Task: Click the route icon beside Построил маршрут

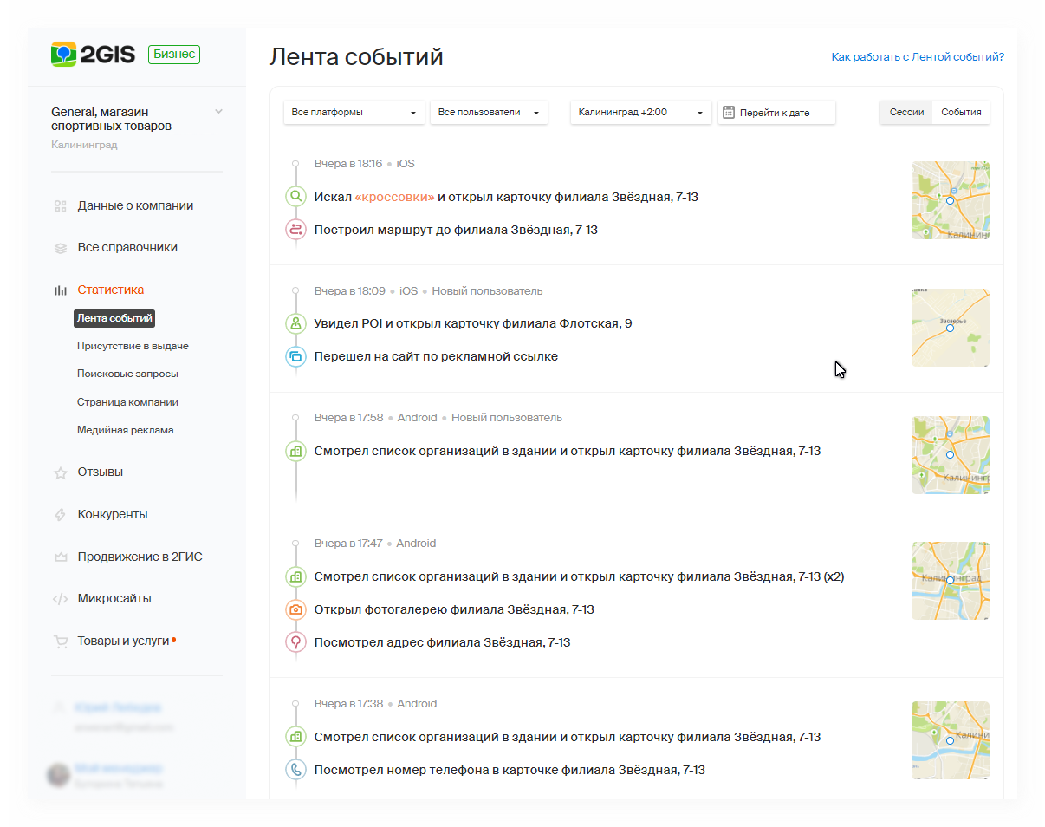Action: coord(296,230)
